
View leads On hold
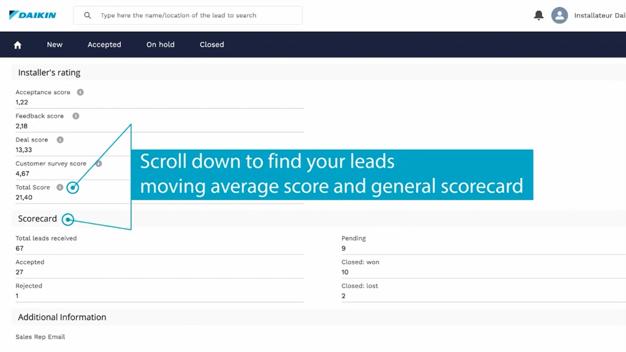coord(160,44)
